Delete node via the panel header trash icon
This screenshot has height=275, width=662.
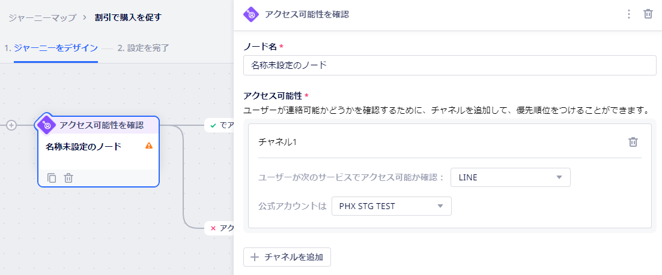pyautogui.click(x=648, y=14)
